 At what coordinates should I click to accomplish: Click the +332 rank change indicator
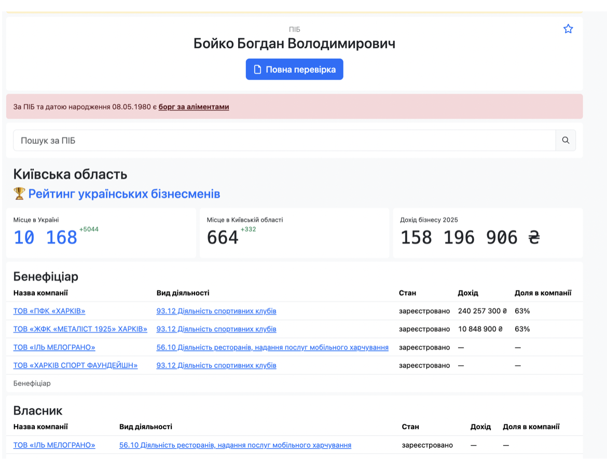(x=248, y=229)
